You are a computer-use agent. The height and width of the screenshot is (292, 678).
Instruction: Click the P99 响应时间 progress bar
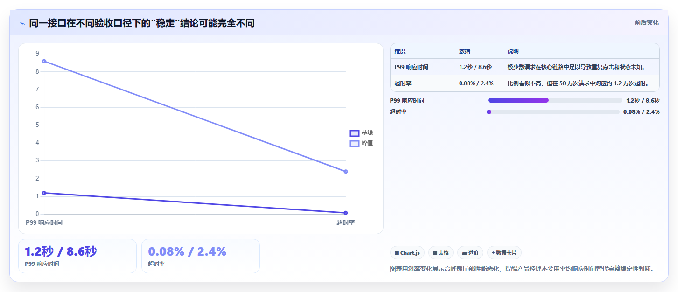point(555,100)
